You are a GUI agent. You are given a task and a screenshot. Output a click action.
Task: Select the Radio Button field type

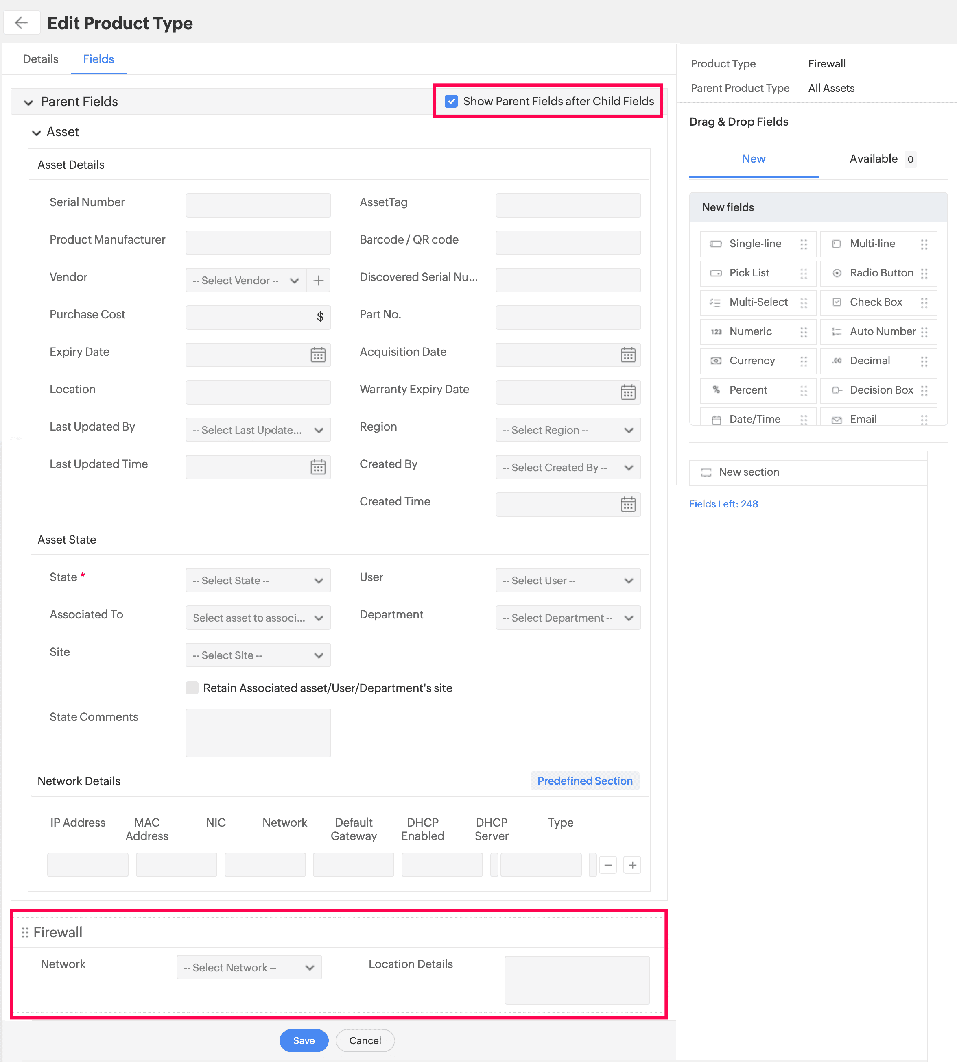click(881, 273)
